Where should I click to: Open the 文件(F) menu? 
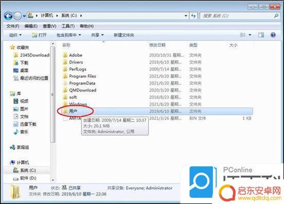(x=13, y=26)
